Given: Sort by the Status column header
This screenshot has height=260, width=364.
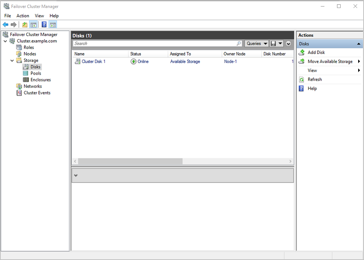Looking at the screenshot, I should click(148, 54).
